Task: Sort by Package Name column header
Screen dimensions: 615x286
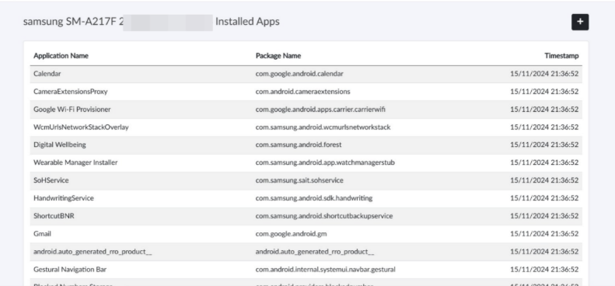Action: [x=278, y=56]
